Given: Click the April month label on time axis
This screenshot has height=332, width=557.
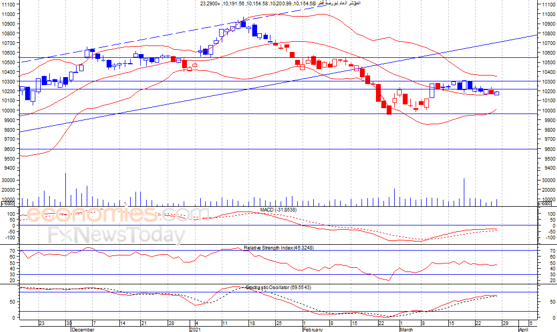Looking at the screenshot, I should (524, 329).
